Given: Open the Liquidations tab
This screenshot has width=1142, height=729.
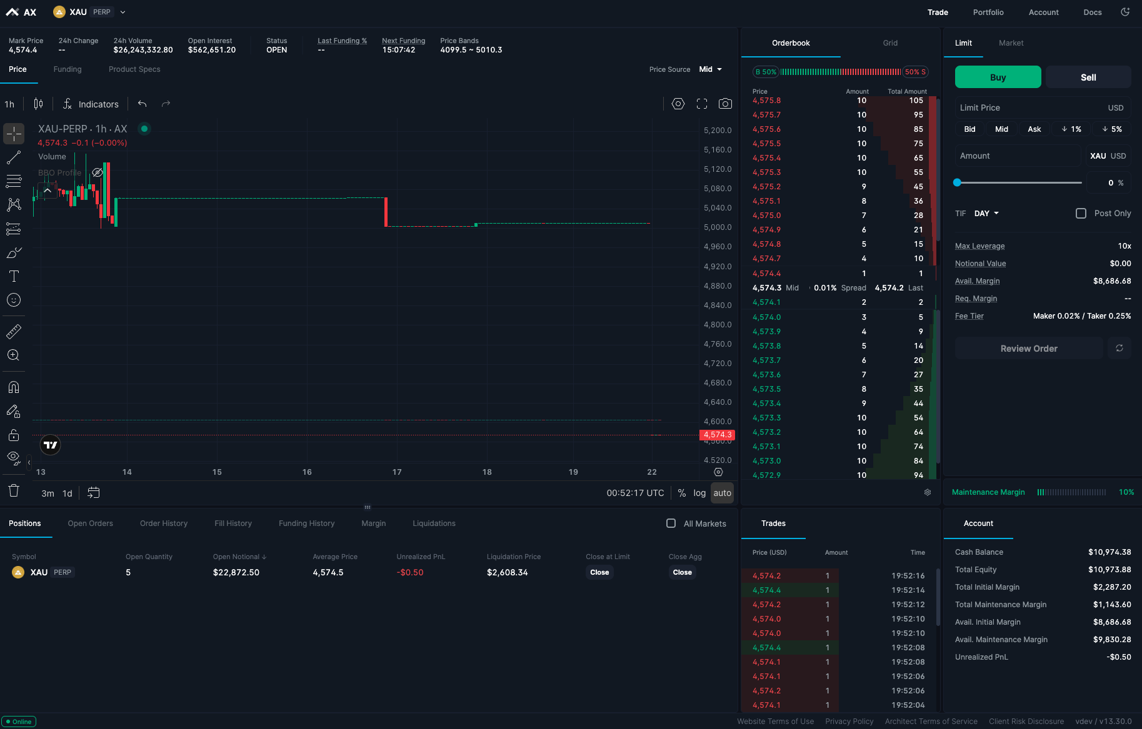Looking at the screenshot, I should (434, 523).
